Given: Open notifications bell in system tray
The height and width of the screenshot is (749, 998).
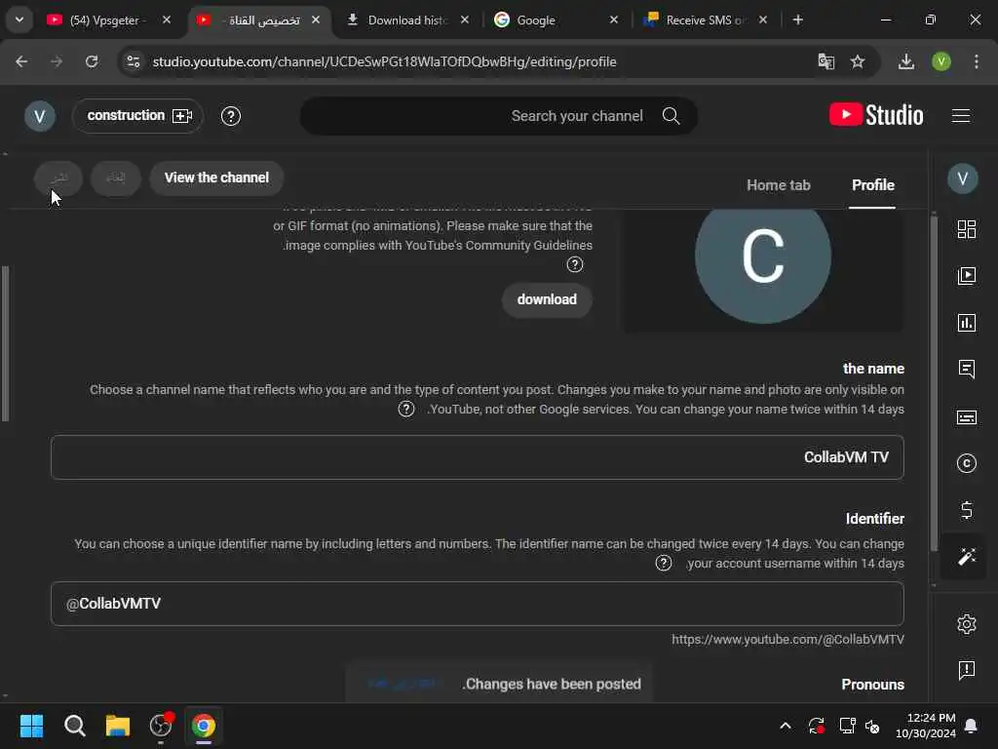Looking at the screenshot, I should tap(971, 726).
